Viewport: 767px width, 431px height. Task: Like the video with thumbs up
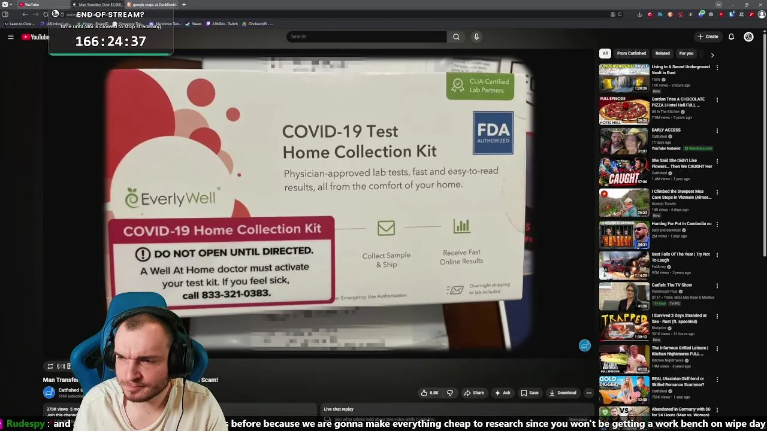point(430,393)
